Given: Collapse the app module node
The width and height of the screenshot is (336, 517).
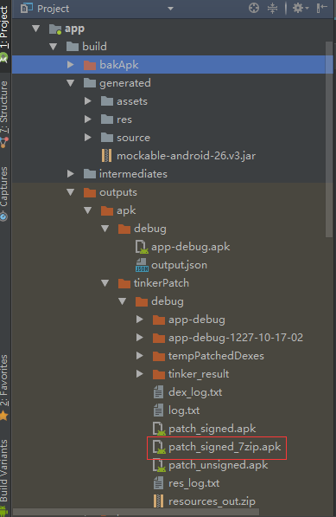Looking at the screenshot, I should [35, 29].
